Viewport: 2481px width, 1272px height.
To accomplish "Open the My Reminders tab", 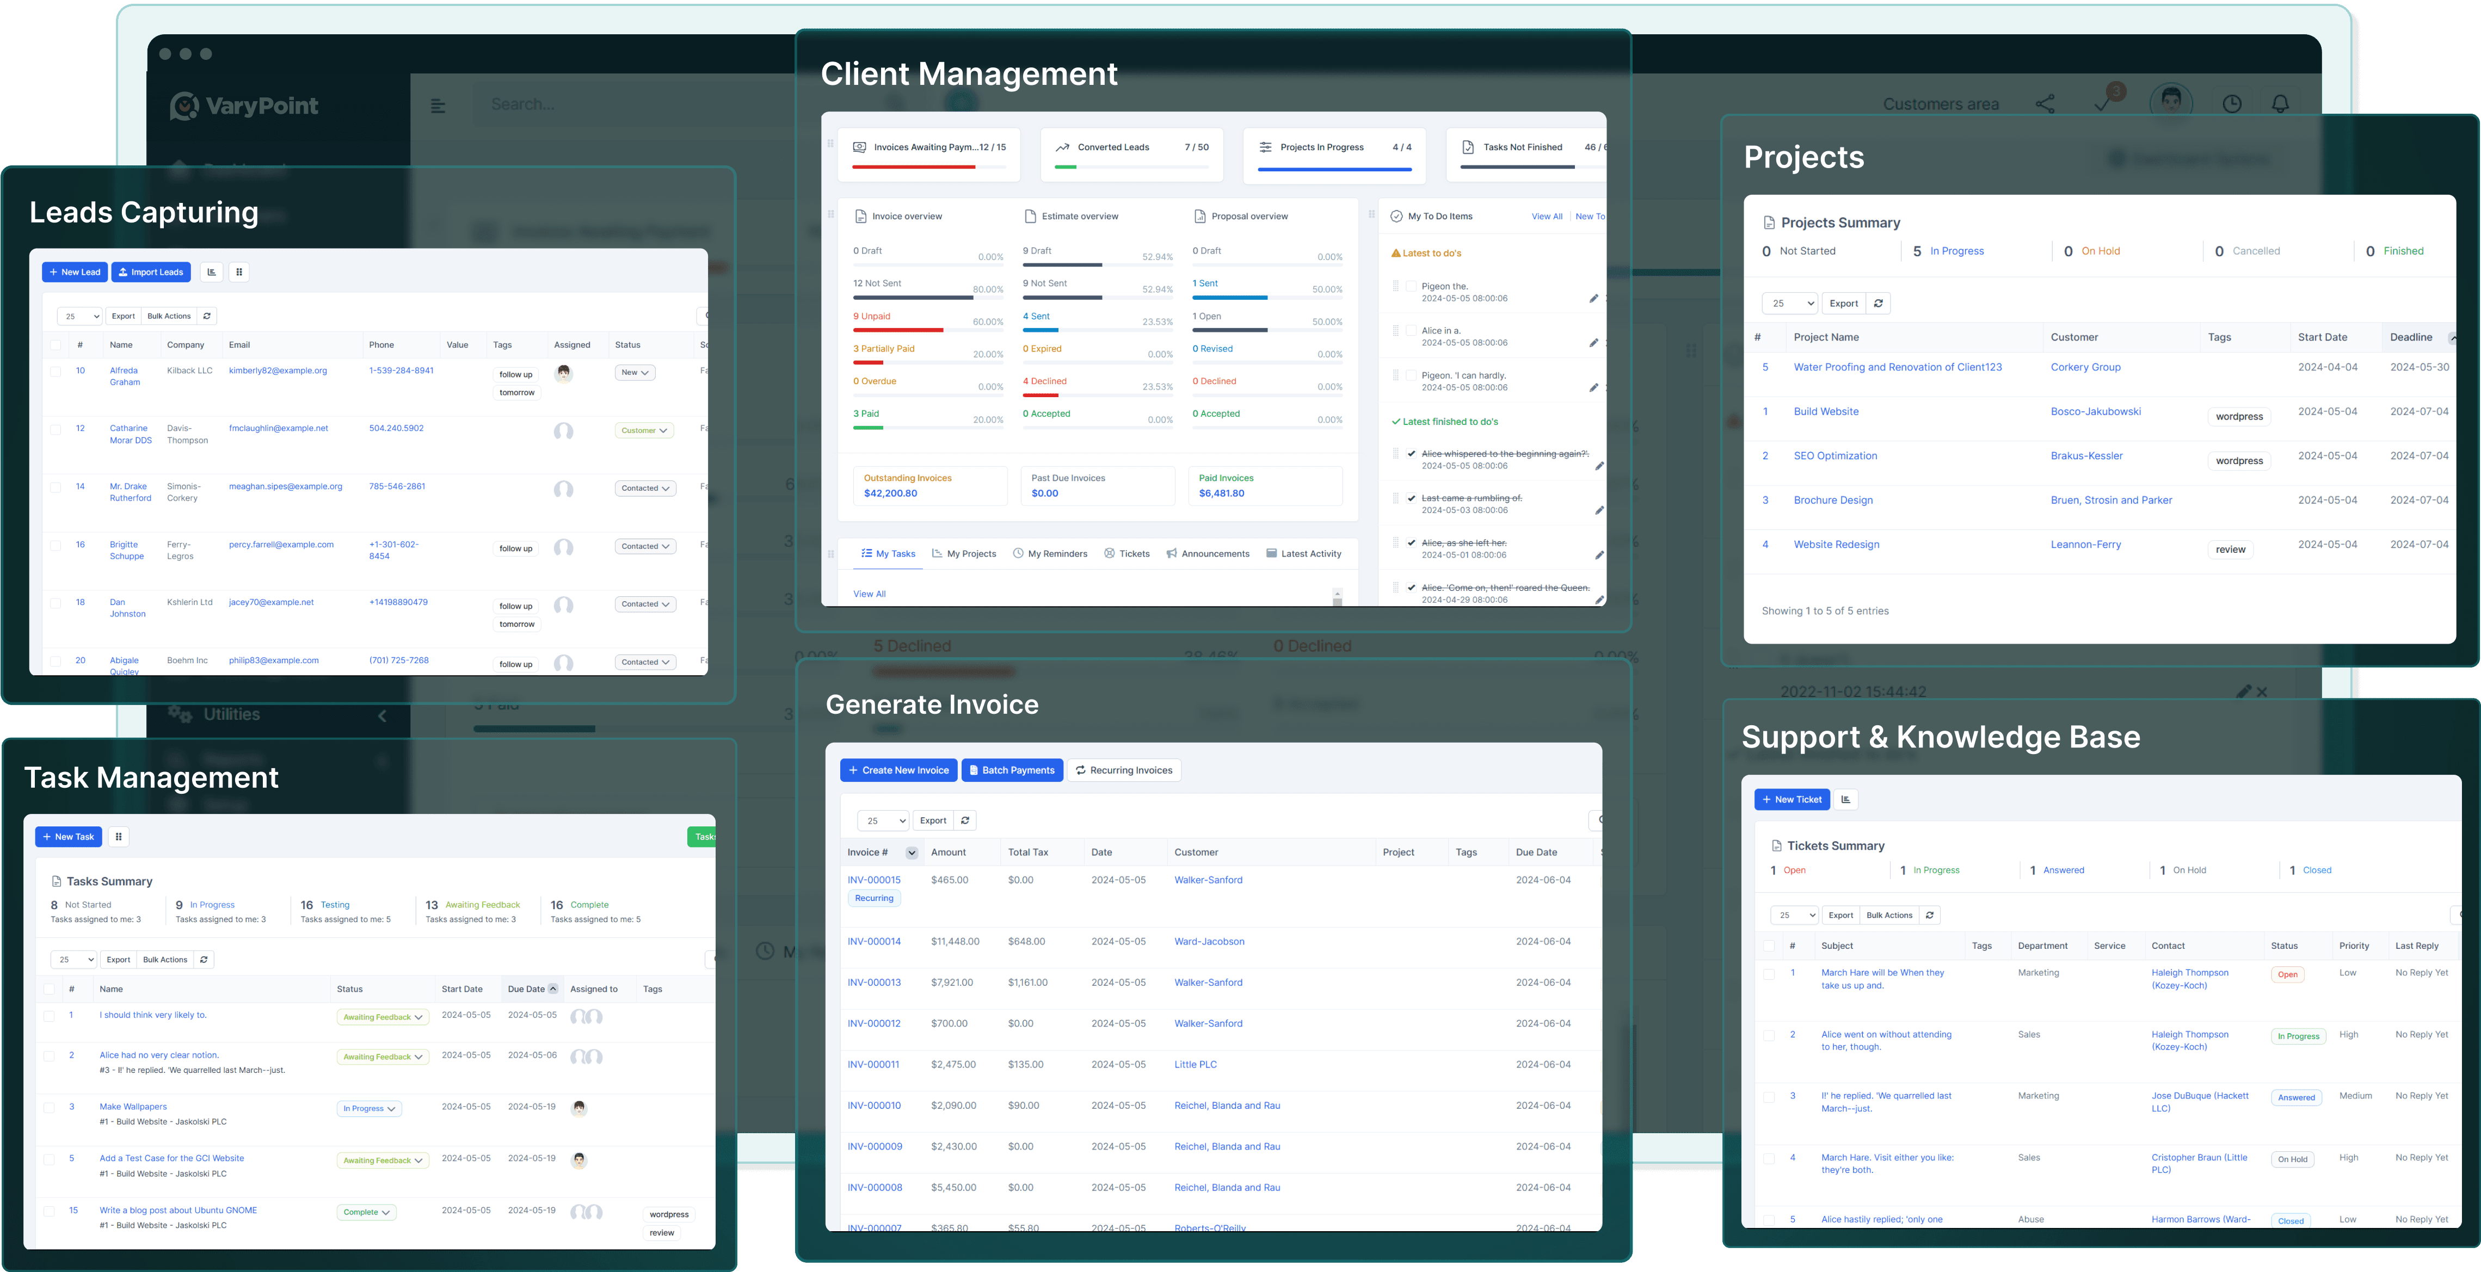I will click(1050, 554).
